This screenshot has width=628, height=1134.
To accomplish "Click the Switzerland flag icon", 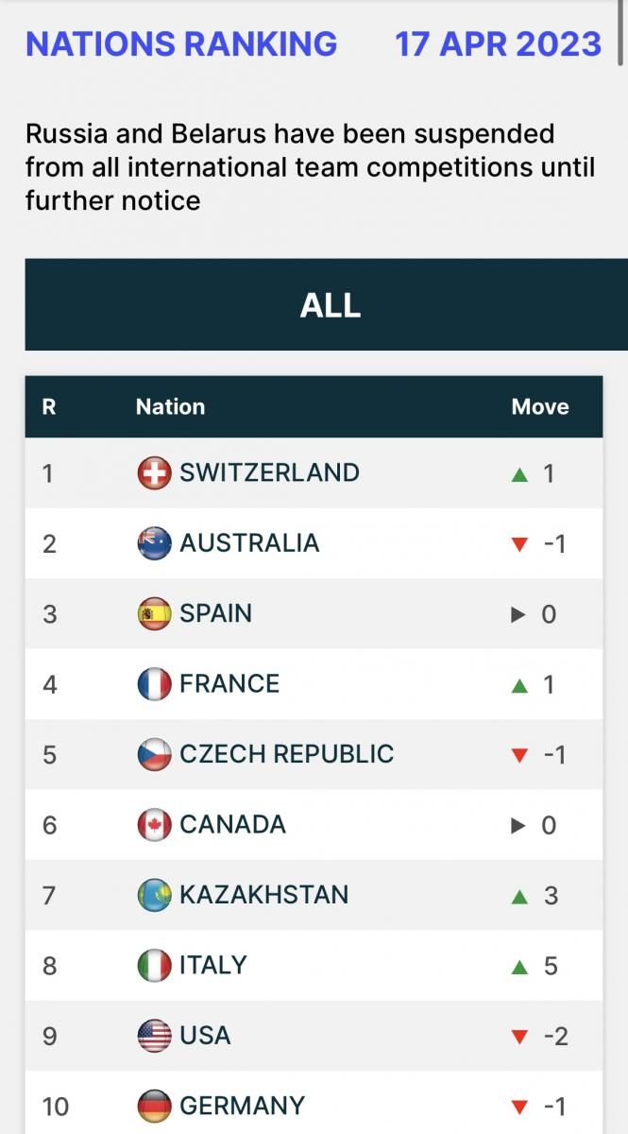I will [x=154, y=473].
